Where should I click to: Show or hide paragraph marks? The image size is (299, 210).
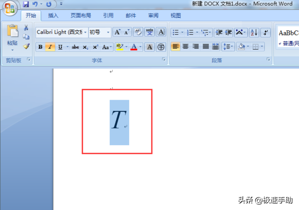point(266,32)
